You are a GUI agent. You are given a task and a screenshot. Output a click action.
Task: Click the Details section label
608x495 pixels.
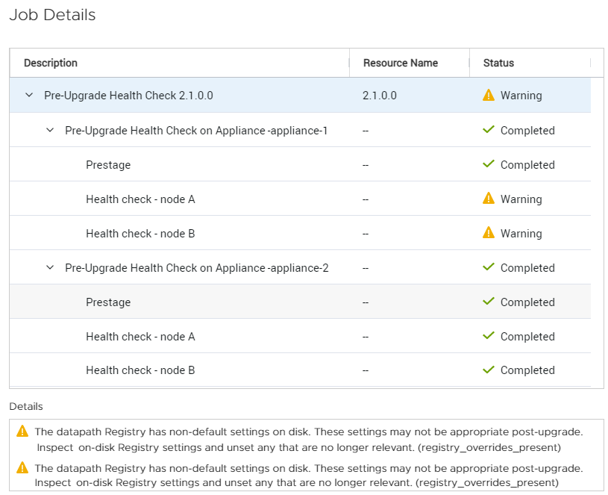tap(25, 406)
